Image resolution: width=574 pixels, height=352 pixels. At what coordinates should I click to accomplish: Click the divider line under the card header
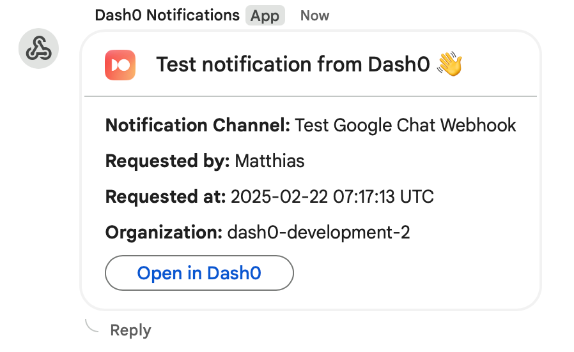pyautogui.click(x=311, y=96)
